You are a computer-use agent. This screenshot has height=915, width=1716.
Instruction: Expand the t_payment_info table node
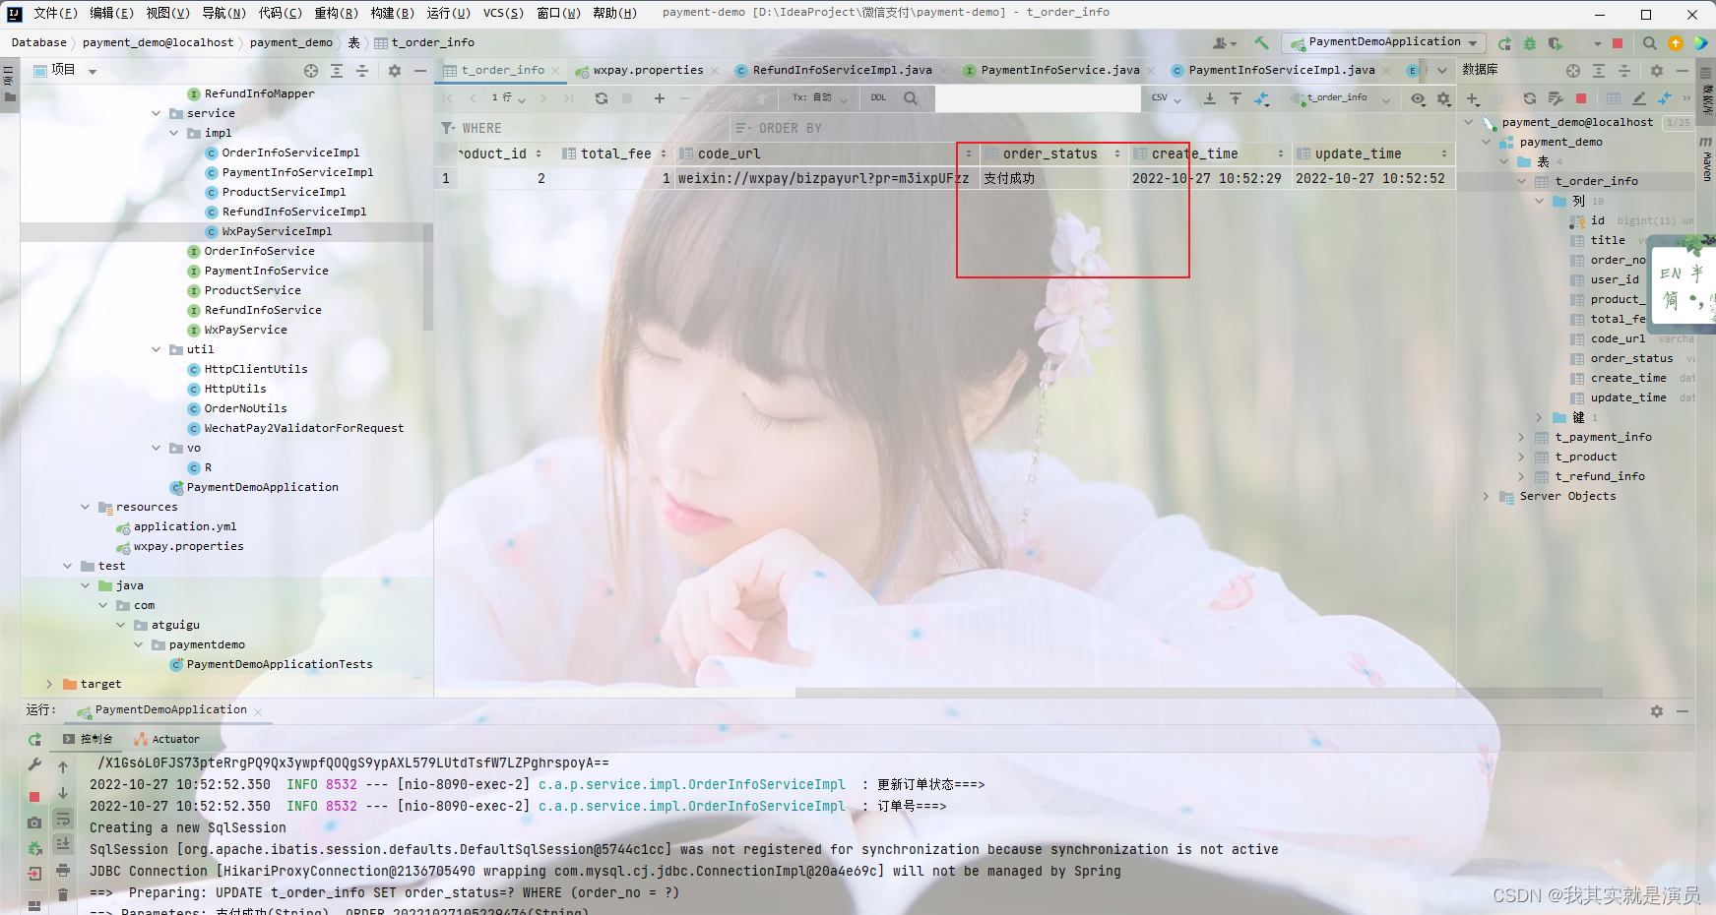tap(1521, 437)
